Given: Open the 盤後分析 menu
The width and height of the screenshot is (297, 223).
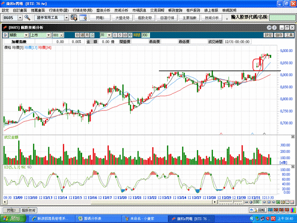Looking at the screenshot, I should pyautogui.click(x=103, y=10).
